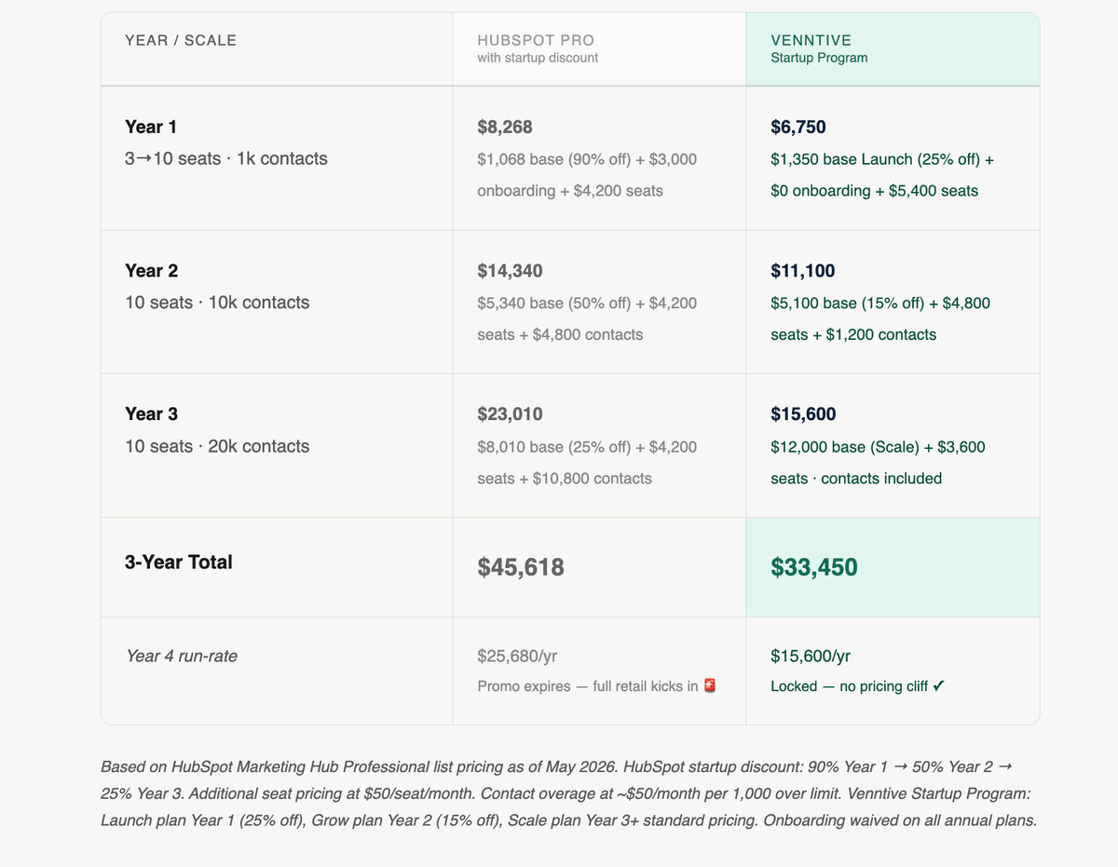Select Venntive's $33,450 highlighted total
The height and width of the screenshot is (867, 1118).
(814, 567)
